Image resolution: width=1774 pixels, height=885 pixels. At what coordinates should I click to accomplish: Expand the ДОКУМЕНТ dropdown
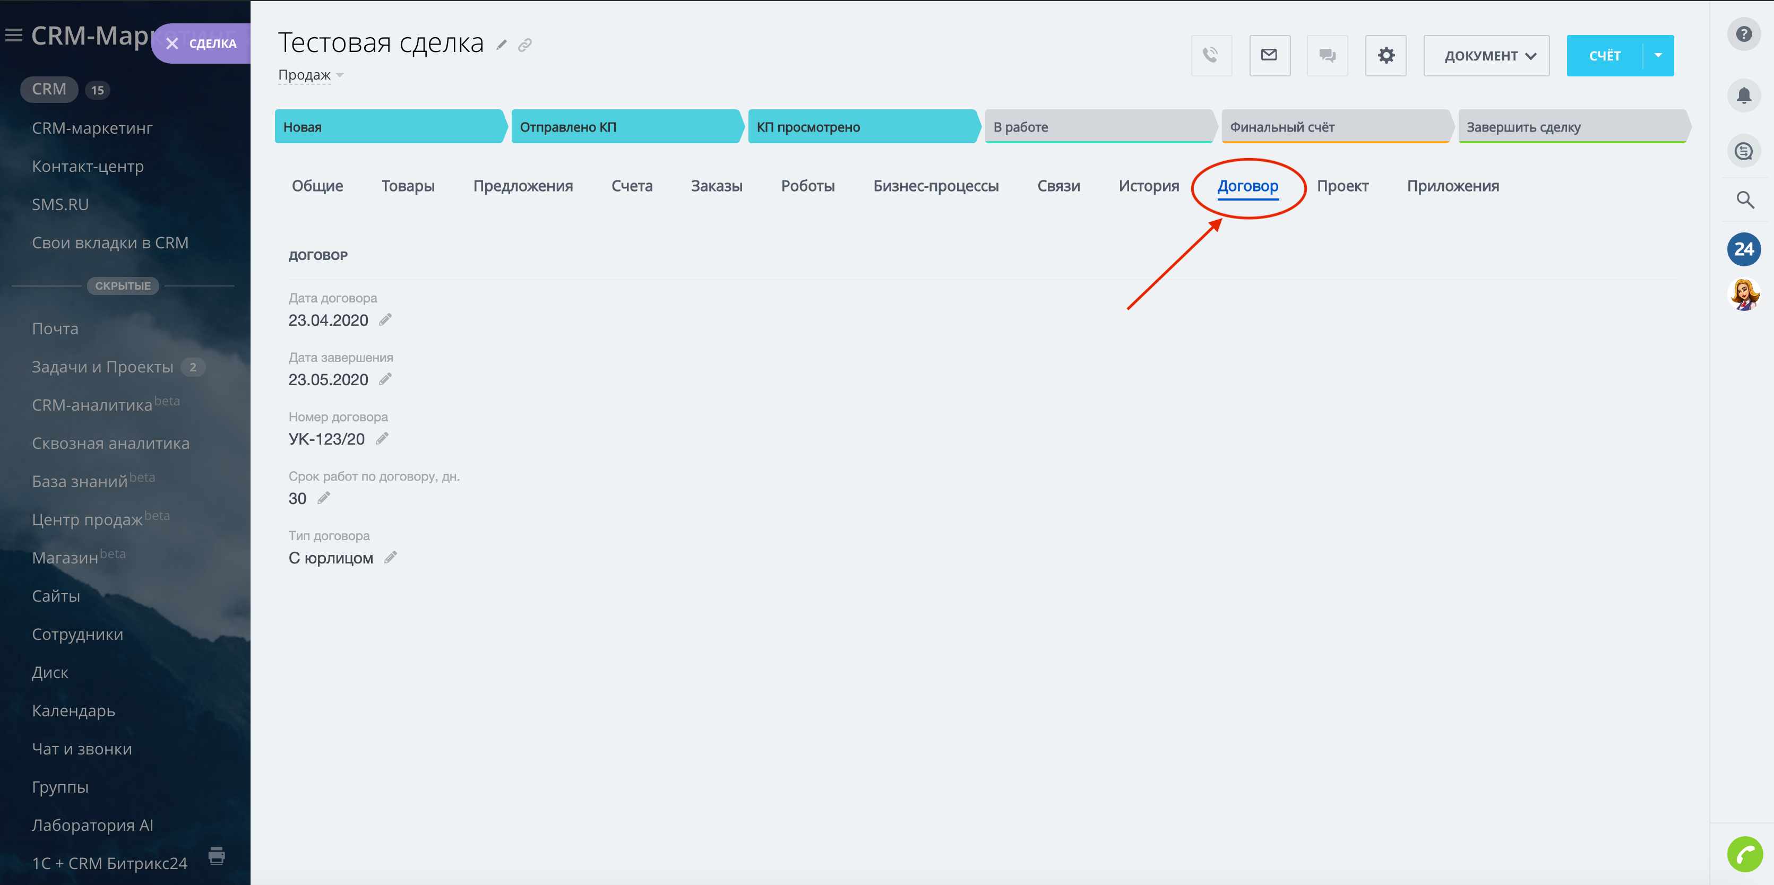tap(1486, 56)
